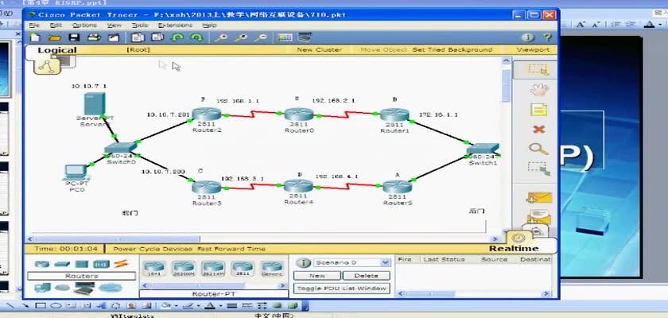Click the New scenario button
Screen dimensions: 668x318
(317, 275)
